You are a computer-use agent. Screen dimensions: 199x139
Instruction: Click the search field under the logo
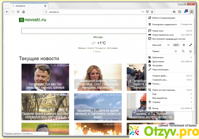pos(83,31)
